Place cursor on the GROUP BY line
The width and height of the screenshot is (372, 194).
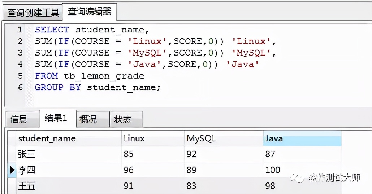click(98, 87)
